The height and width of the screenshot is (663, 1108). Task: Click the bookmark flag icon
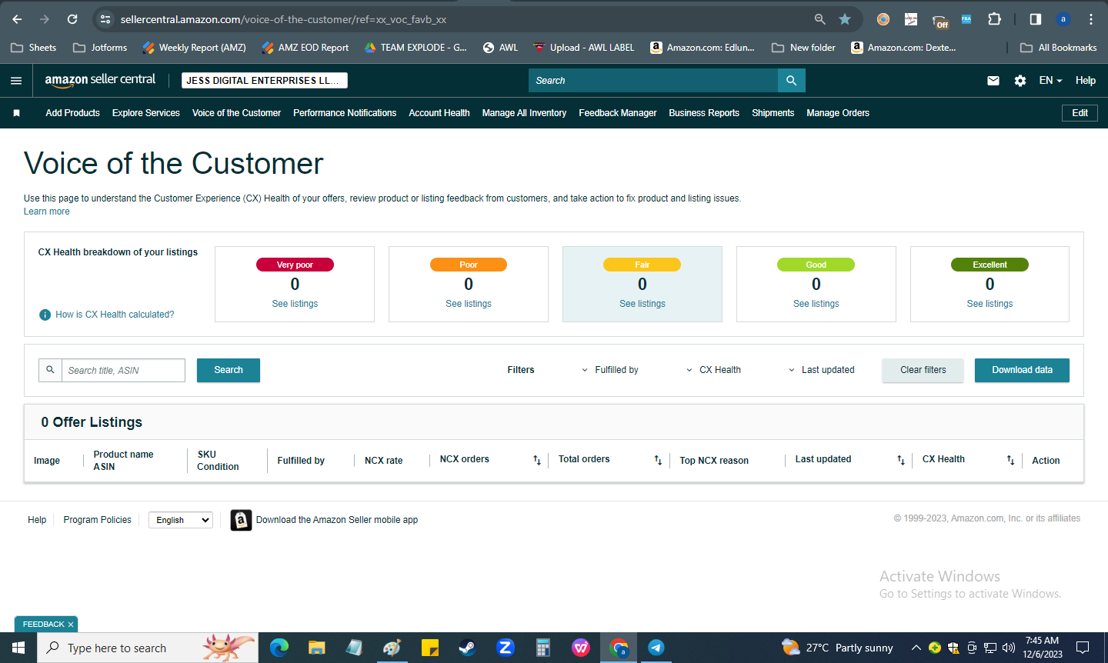click(x=16, y=113)
